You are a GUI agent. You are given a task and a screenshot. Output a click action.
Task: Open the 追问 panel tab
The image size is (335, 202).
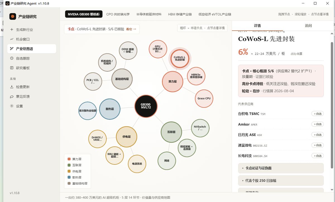[x=308, y=26]
